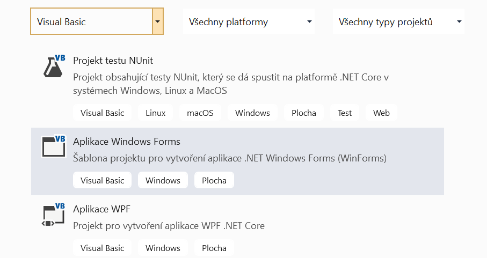Click Windows tag under Aplikace Windows Forms
This screenshot has height=258, width=487.
(x=163, y=180)
